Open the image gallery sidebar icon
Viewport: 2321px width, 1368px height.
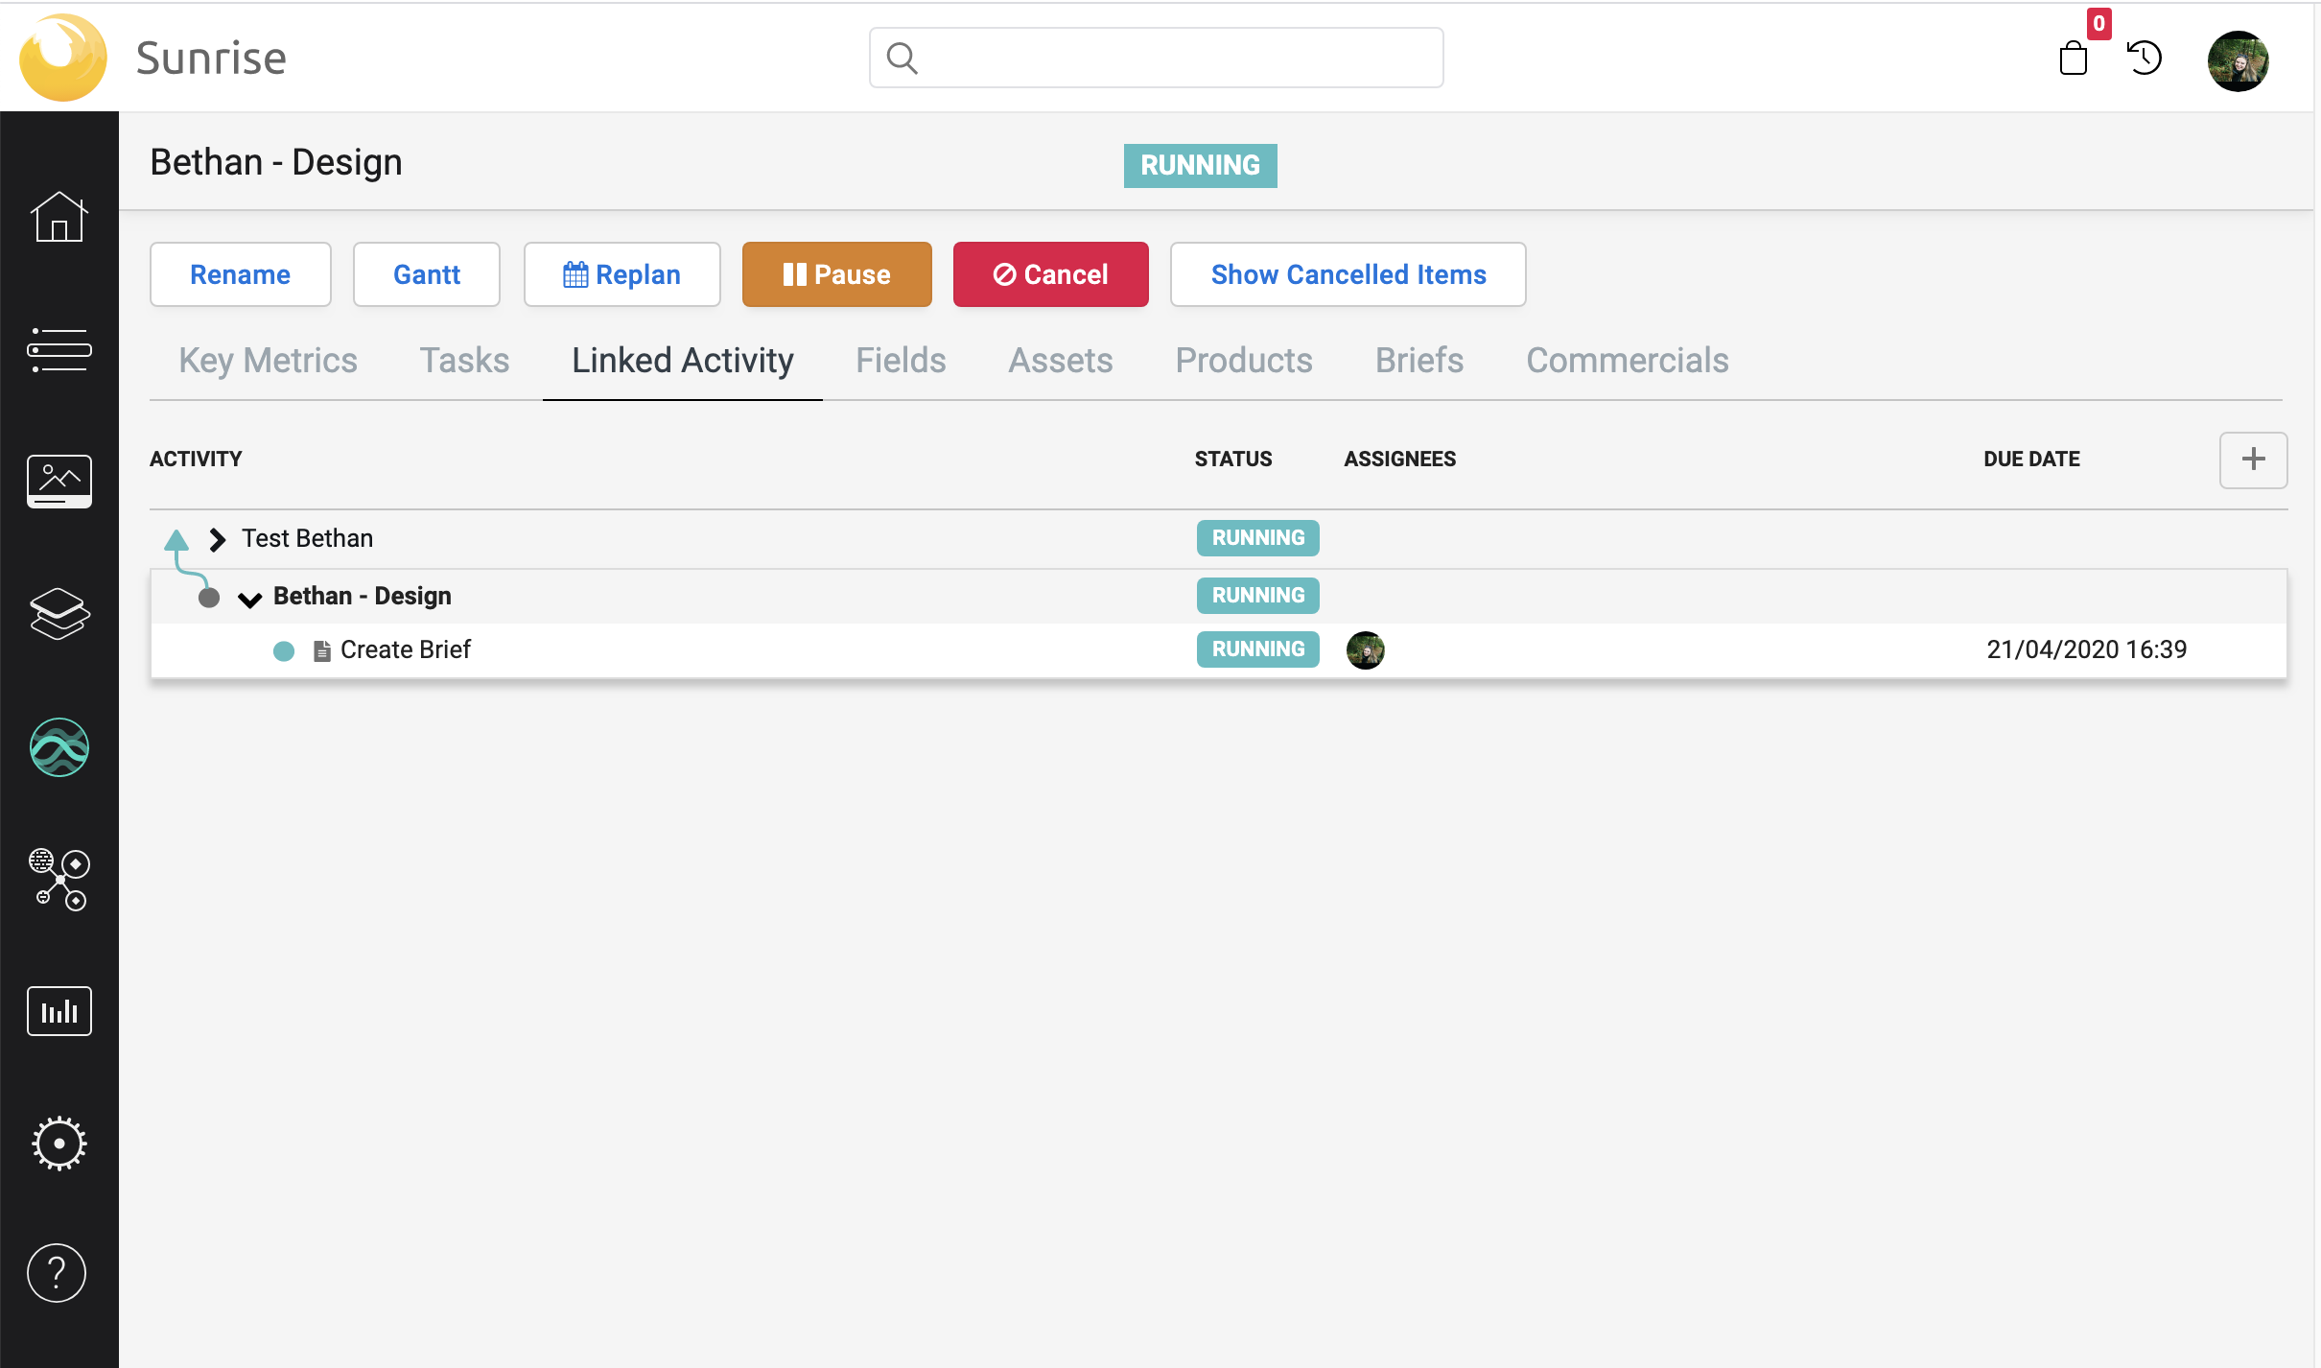coord(59,481)
